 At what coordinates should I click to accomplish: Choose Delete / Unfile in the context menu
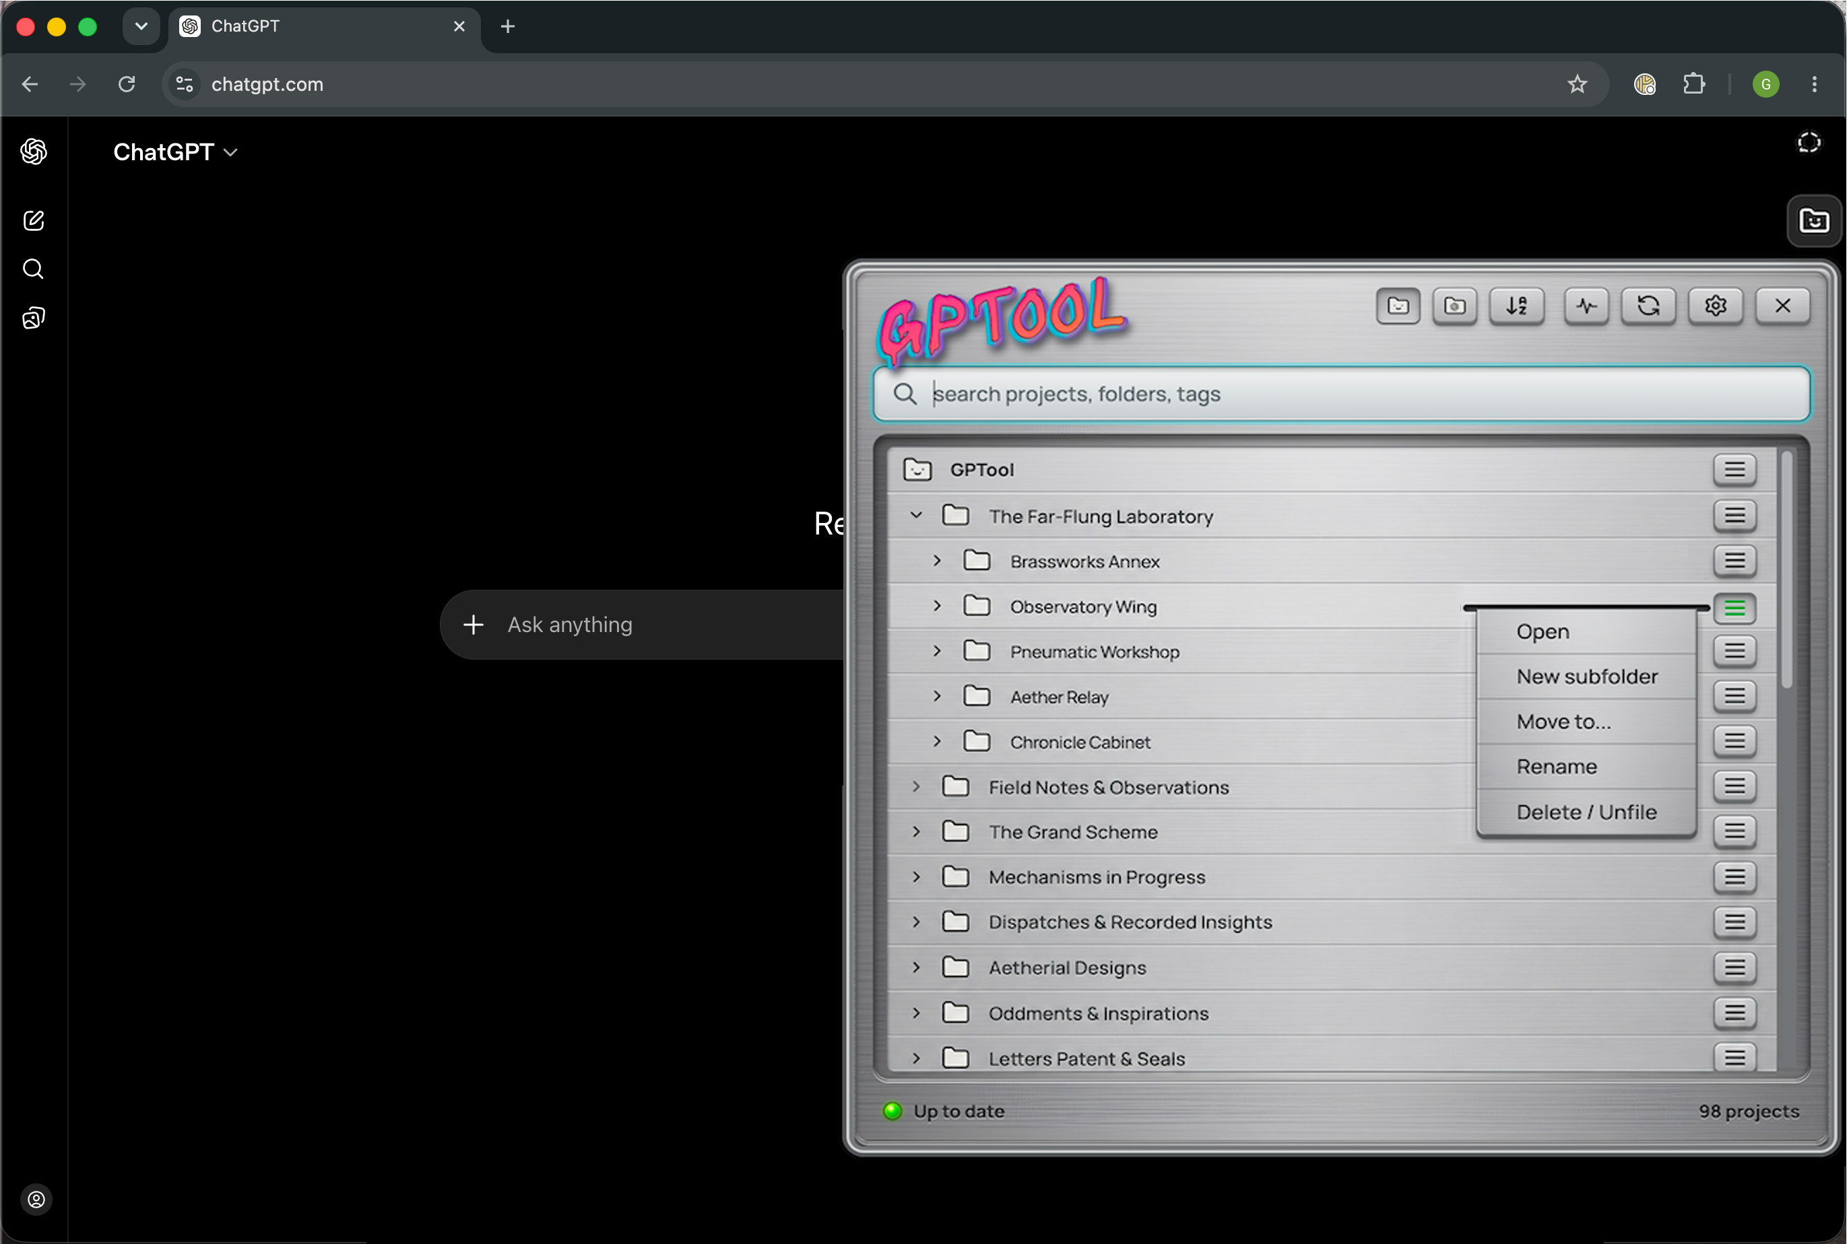[x=1586, y=813]
